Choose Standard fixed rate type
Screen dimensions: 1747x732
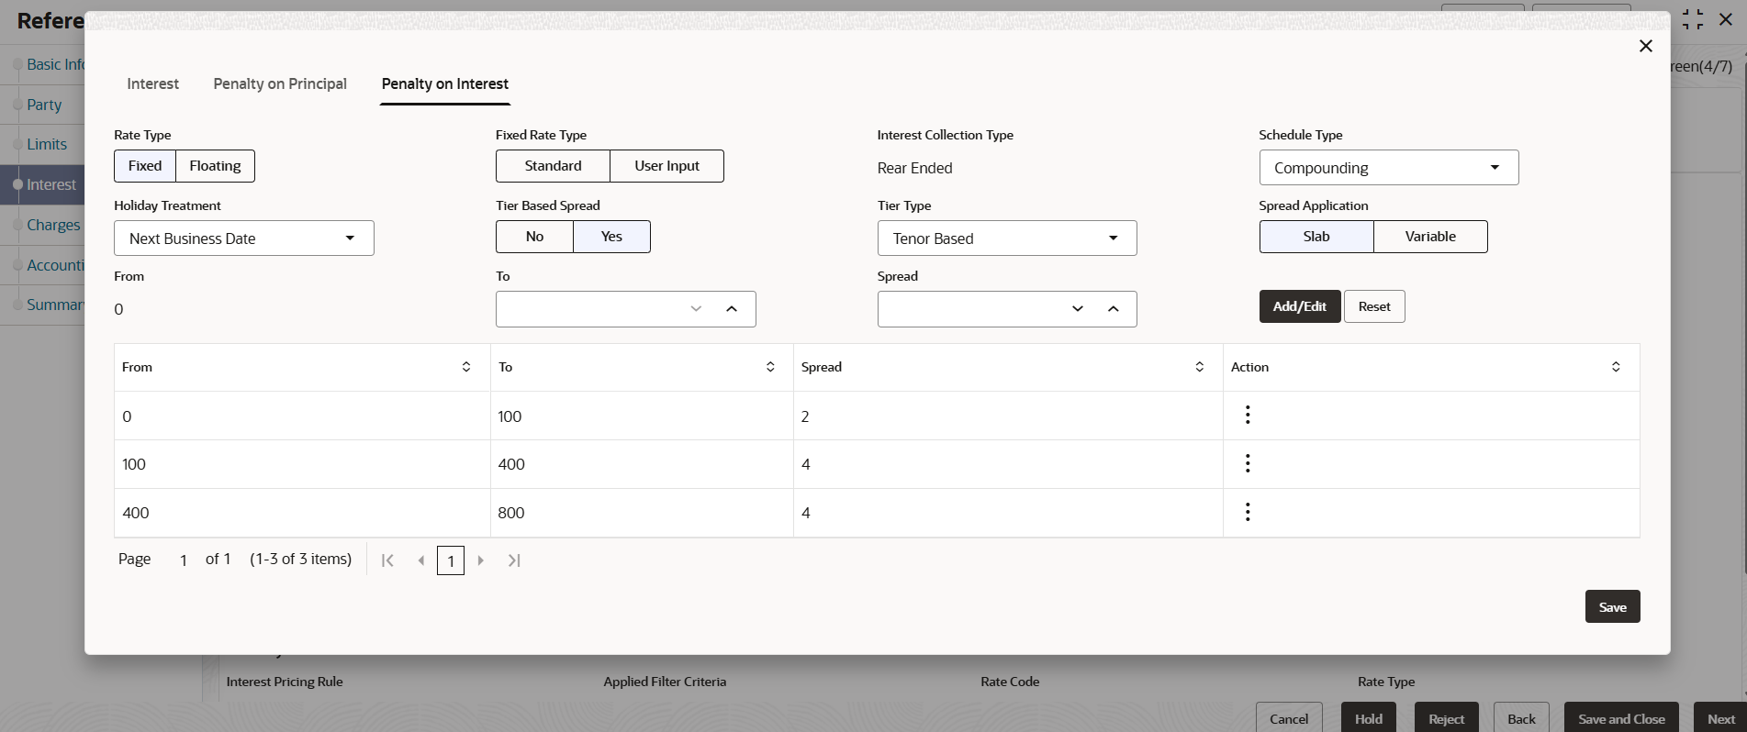(x=553, y=166)
